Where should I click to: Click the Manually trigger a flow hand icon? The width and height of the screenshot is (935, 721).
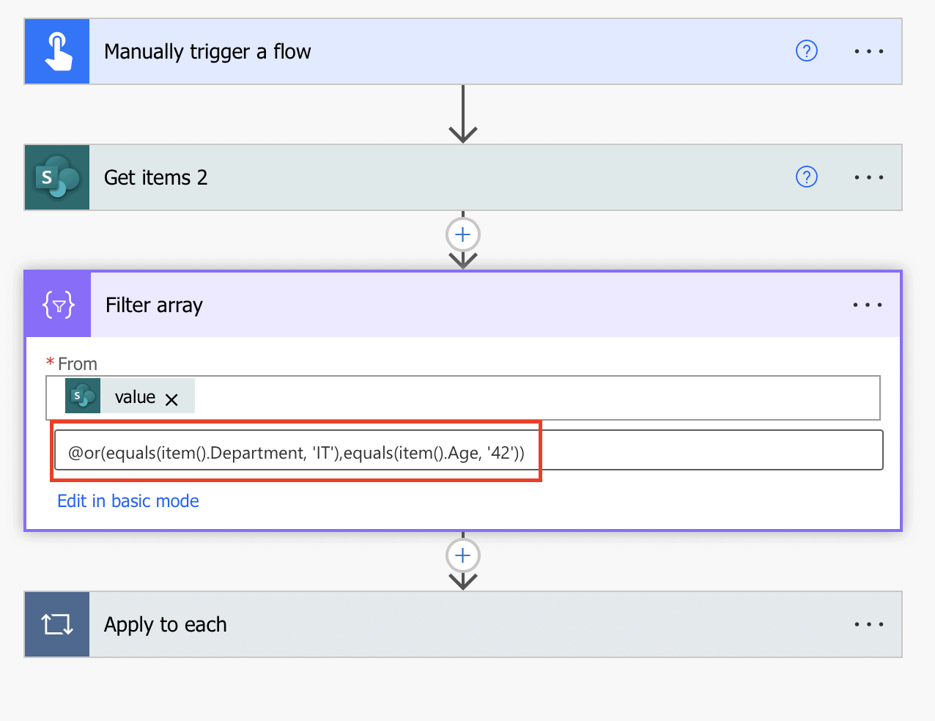click(56, 51)
